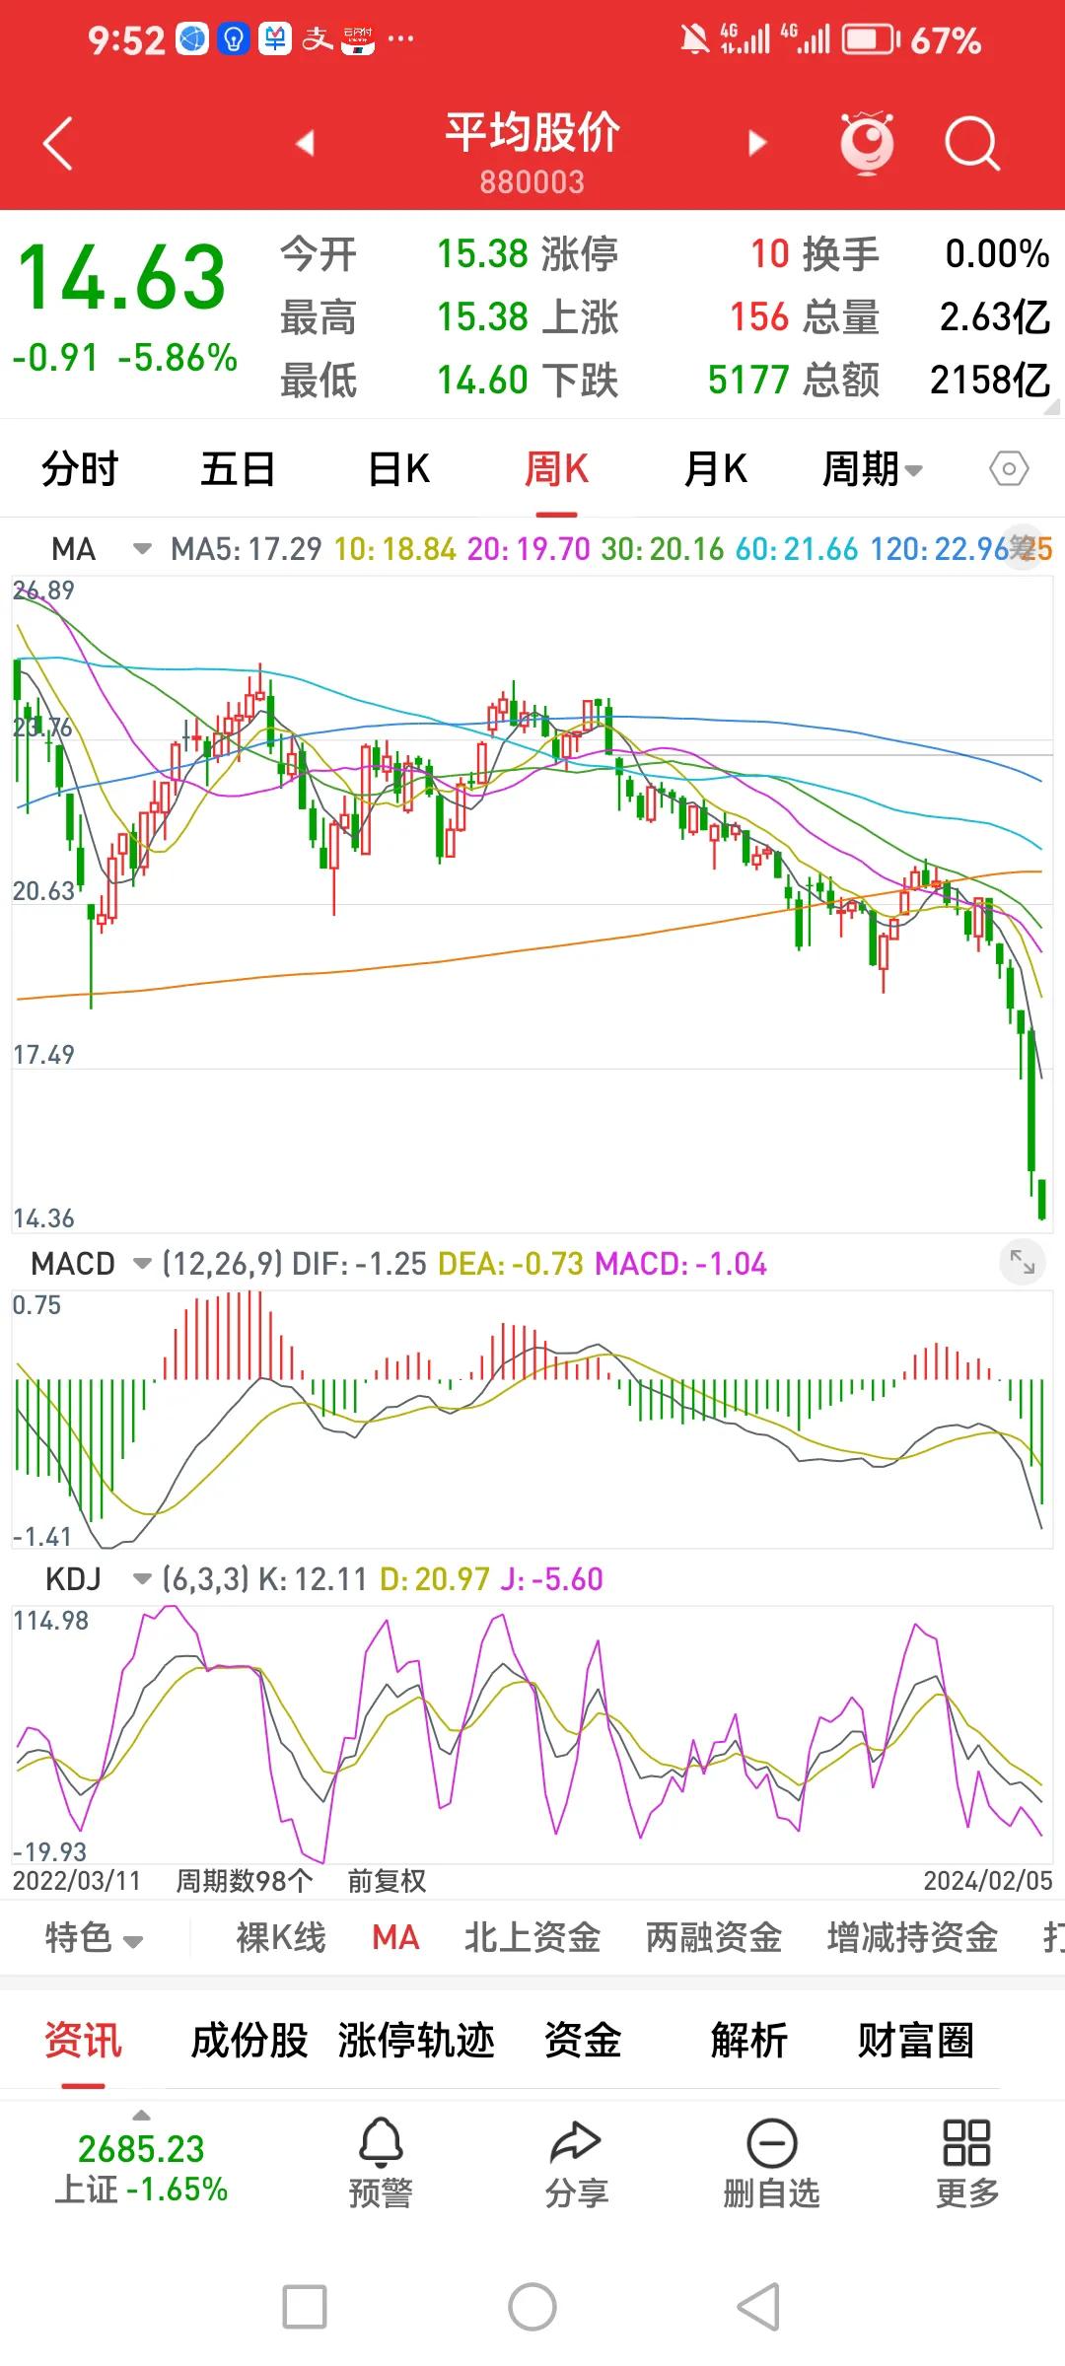Tap the MACD histogram chart
1065x2366 pixels.
(532, 1420)
